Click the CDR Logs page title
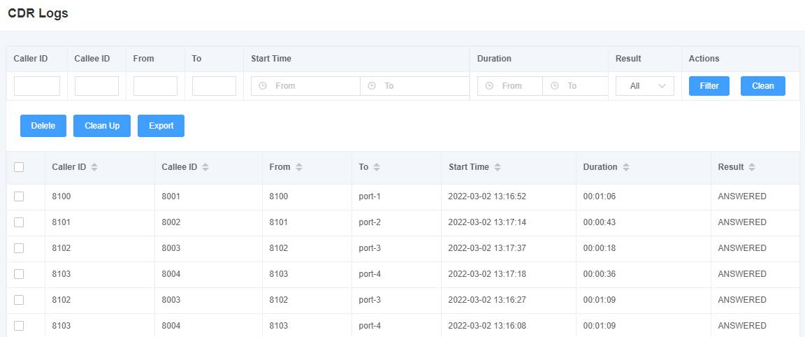The height and width of the screenshot is (337, 805). (x=38, y=14)
